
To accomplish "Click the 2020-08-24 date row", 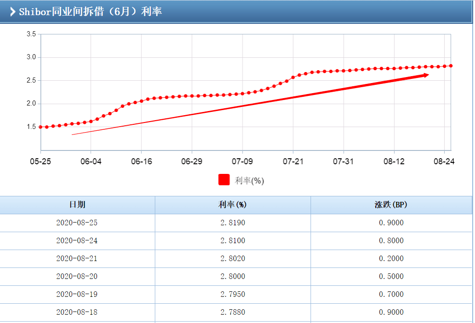I will (77, 241).
